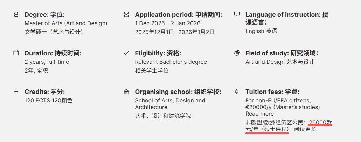Screen dimensions: 361x142
Task: Click the Degree ribbon award icon
Action: (x=16, y=15)
